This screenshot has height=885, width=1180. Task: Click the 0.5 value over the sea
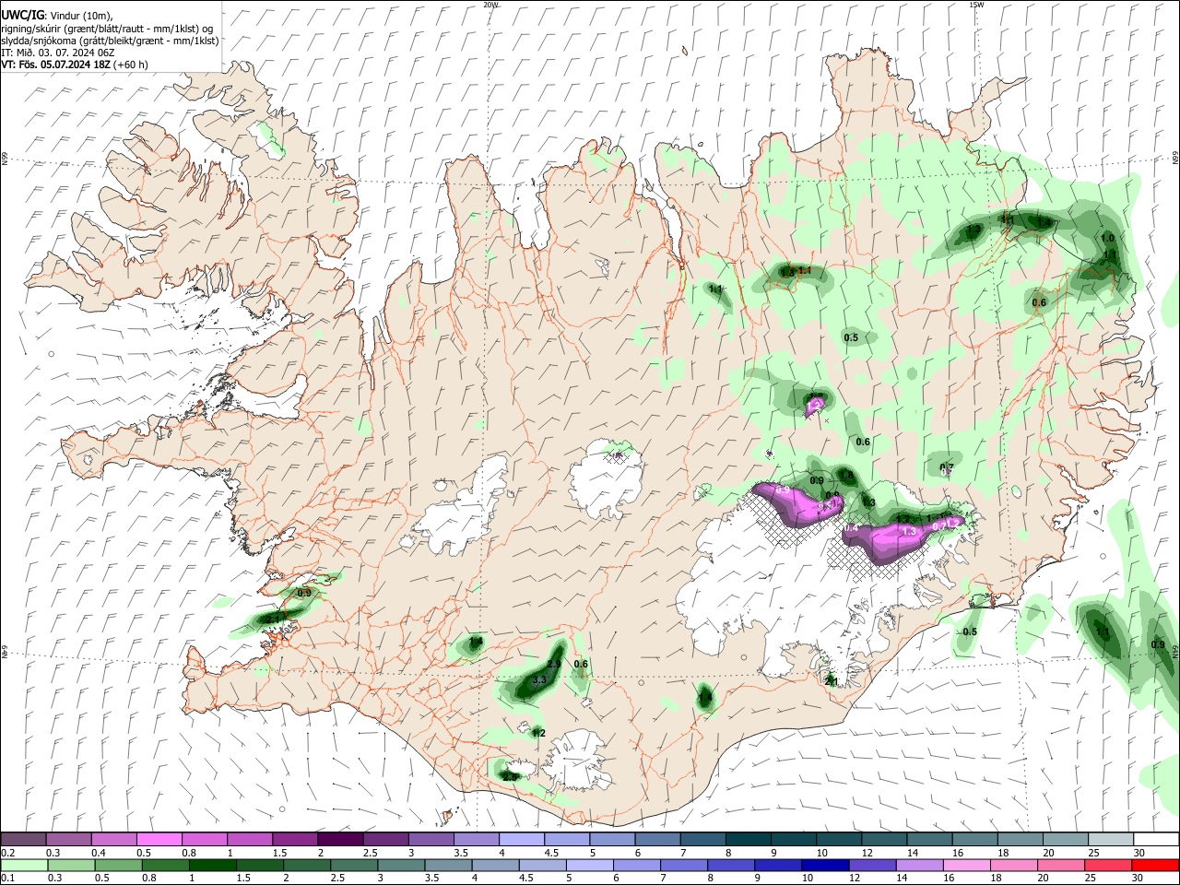point(970,631)
